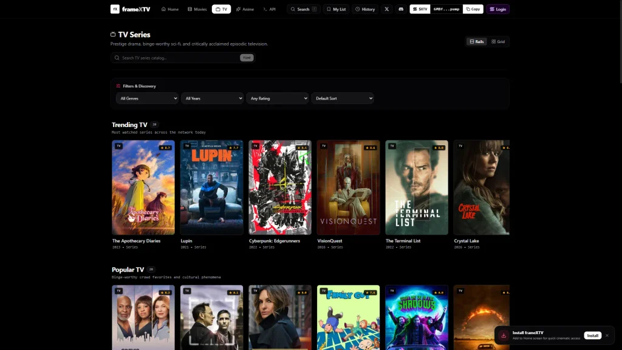Open the Family Guy poster

click(x=348, y=317)
